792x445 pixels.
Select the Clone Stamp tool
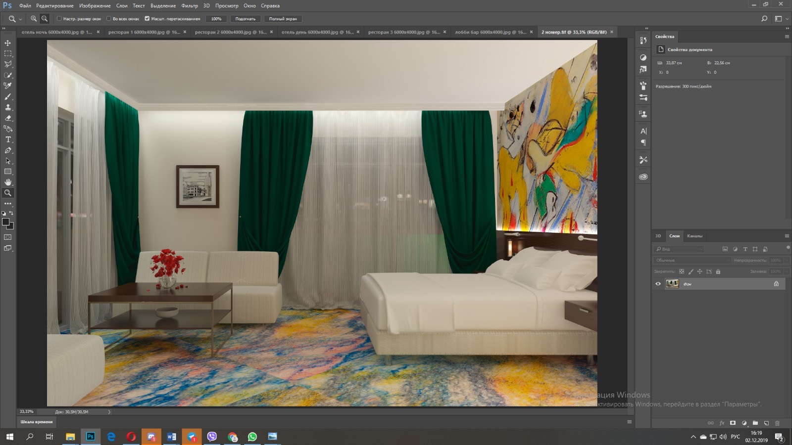(x=8, y=107)
